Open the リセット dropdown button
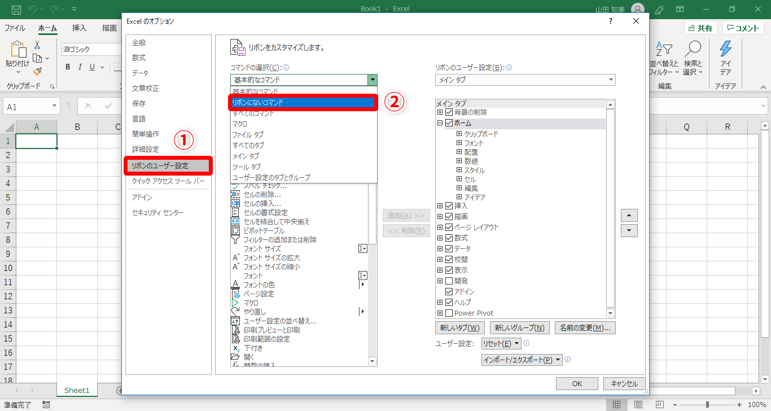Viewport: 771px width, 411px height. pyautogui.click(x=501, y=344)
